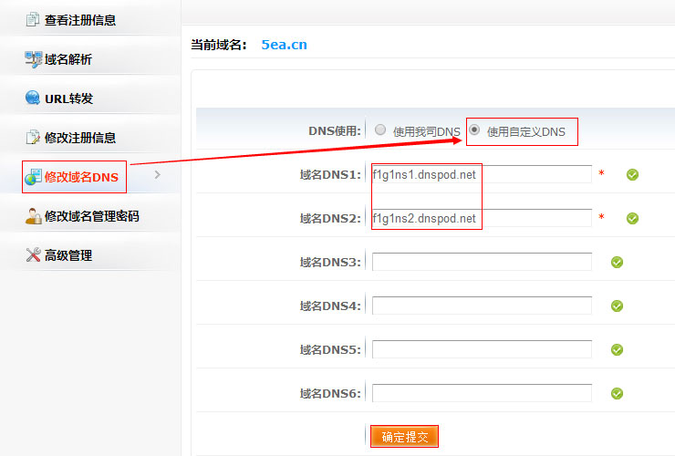Click green check icon beside 域名DNS4
The width and height of the screenshot is (675, 456).
pos(617,306)
